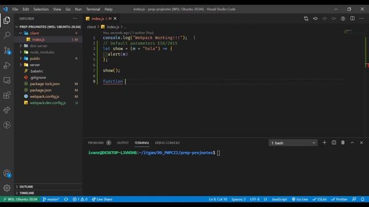The width and height of the screenshot is (369, 207).
Task: Open the Manage settings gear
Action: [7, 188]
